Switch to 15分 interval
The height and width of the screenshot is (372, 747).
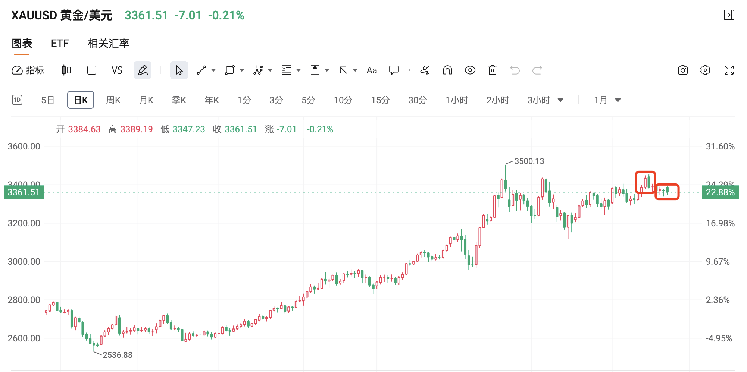point(380,100)
